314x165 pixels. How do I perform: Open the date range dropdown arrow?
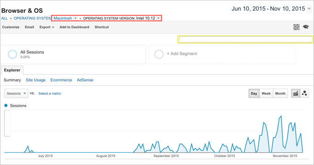point(309,9)
